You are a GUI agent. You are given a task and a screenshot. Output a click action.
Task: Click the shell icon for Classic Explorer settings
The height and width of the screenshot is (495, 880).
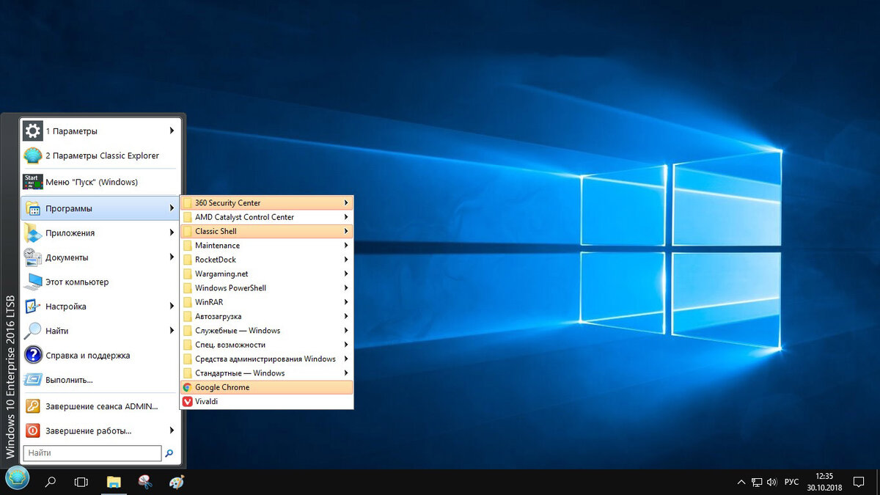pyautogui.click(x=33, y=155)
